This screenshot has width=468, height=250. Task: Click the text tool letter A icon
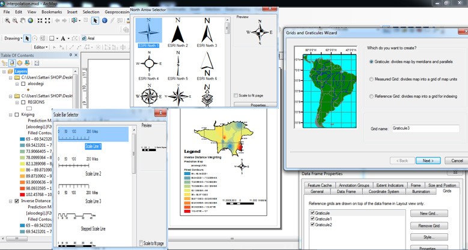(x=62, y=39)
